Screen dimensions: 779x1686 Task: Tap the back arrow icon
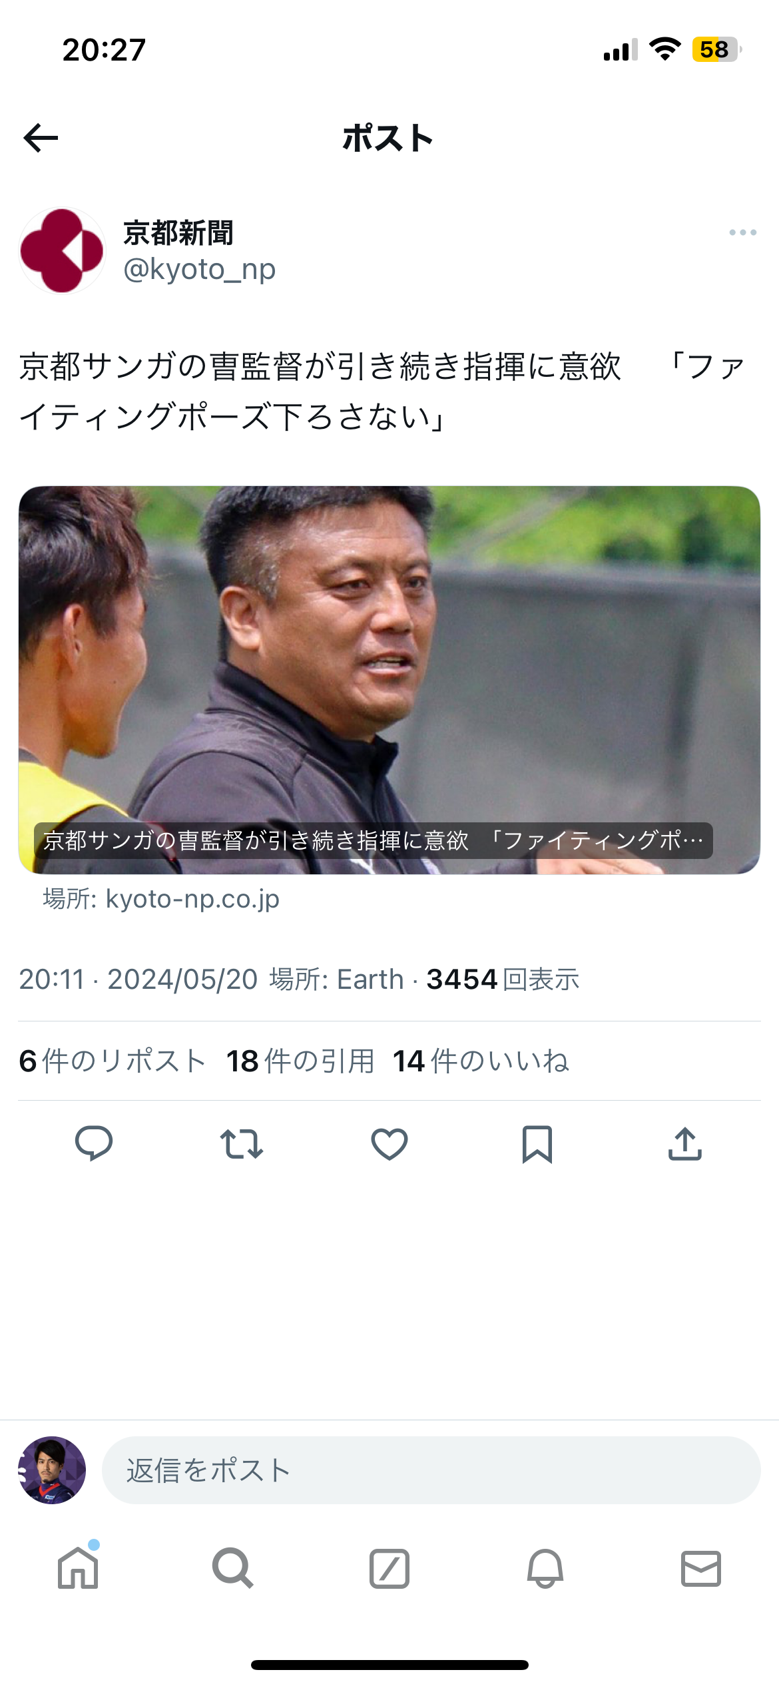pos(41,138)
